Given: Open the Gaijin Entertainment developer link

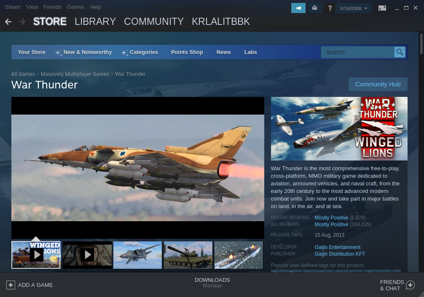Looking at the screenshot, I should 337,247.
